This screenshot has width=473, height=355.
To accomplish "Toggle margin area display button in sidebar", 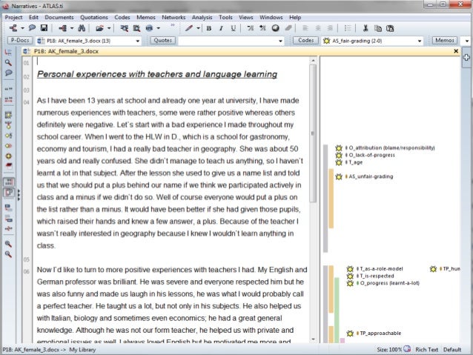I will (9, 192).
